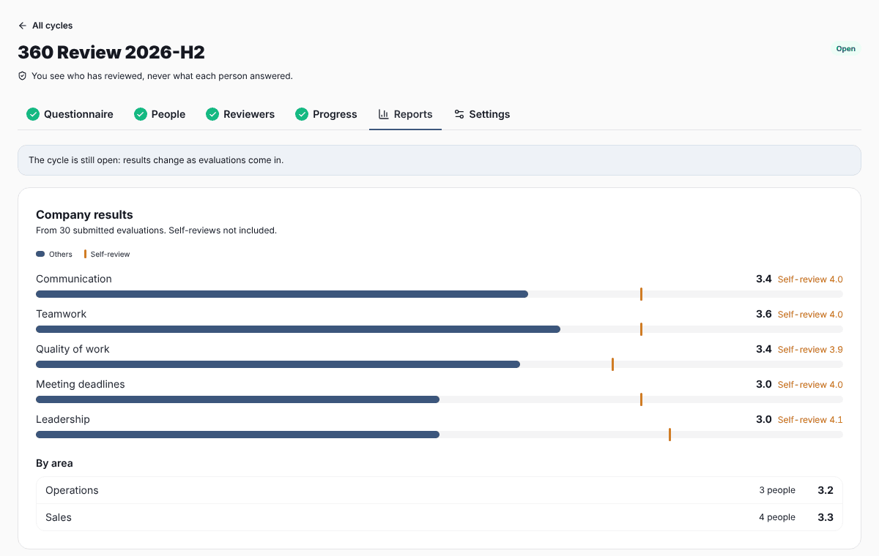Click the Sales score 3.3

click(x=826, y=517)
